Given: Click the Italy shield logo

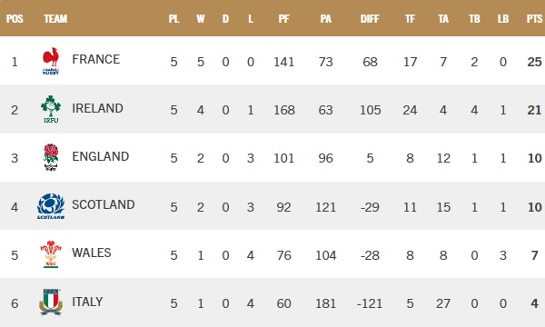Looking at the screenshot, I should (x=51, y=302).
